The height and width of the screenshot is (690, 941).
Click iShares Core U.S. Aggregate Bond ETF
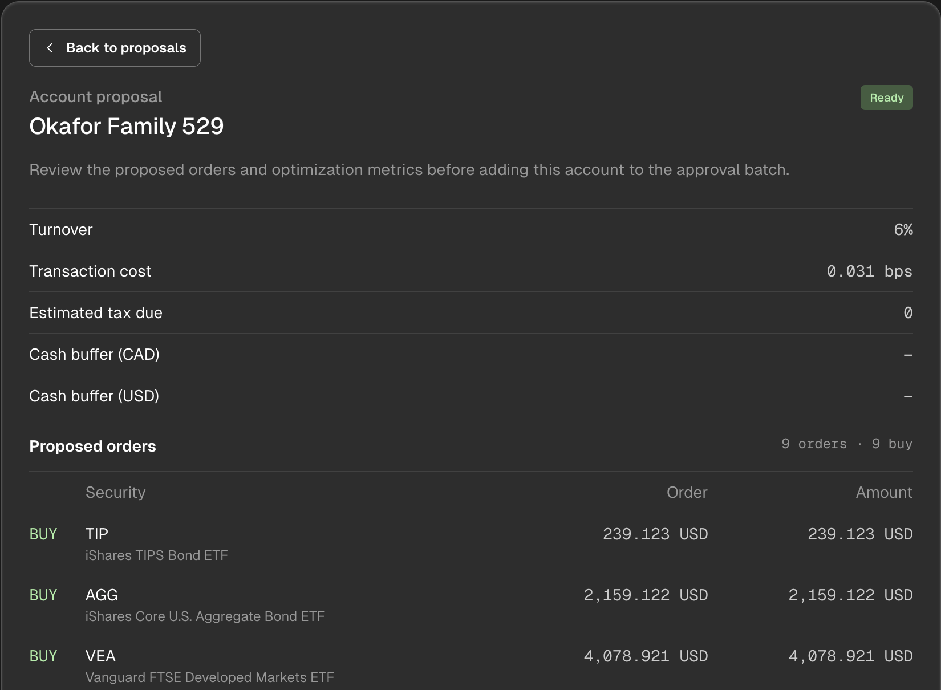[205, 616]
